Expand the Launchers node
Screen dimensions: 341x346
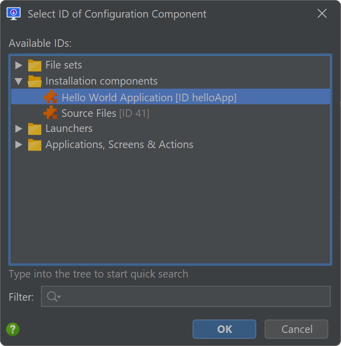click(x=19, y=128)
